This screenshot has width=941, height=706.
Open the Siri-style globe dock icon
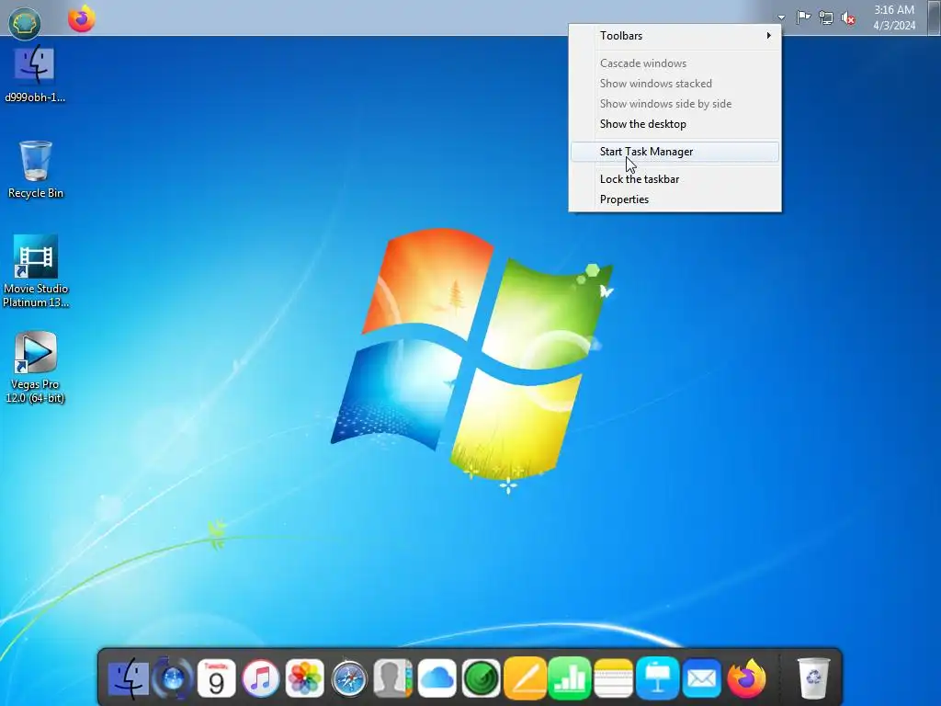tap(173, 679)
